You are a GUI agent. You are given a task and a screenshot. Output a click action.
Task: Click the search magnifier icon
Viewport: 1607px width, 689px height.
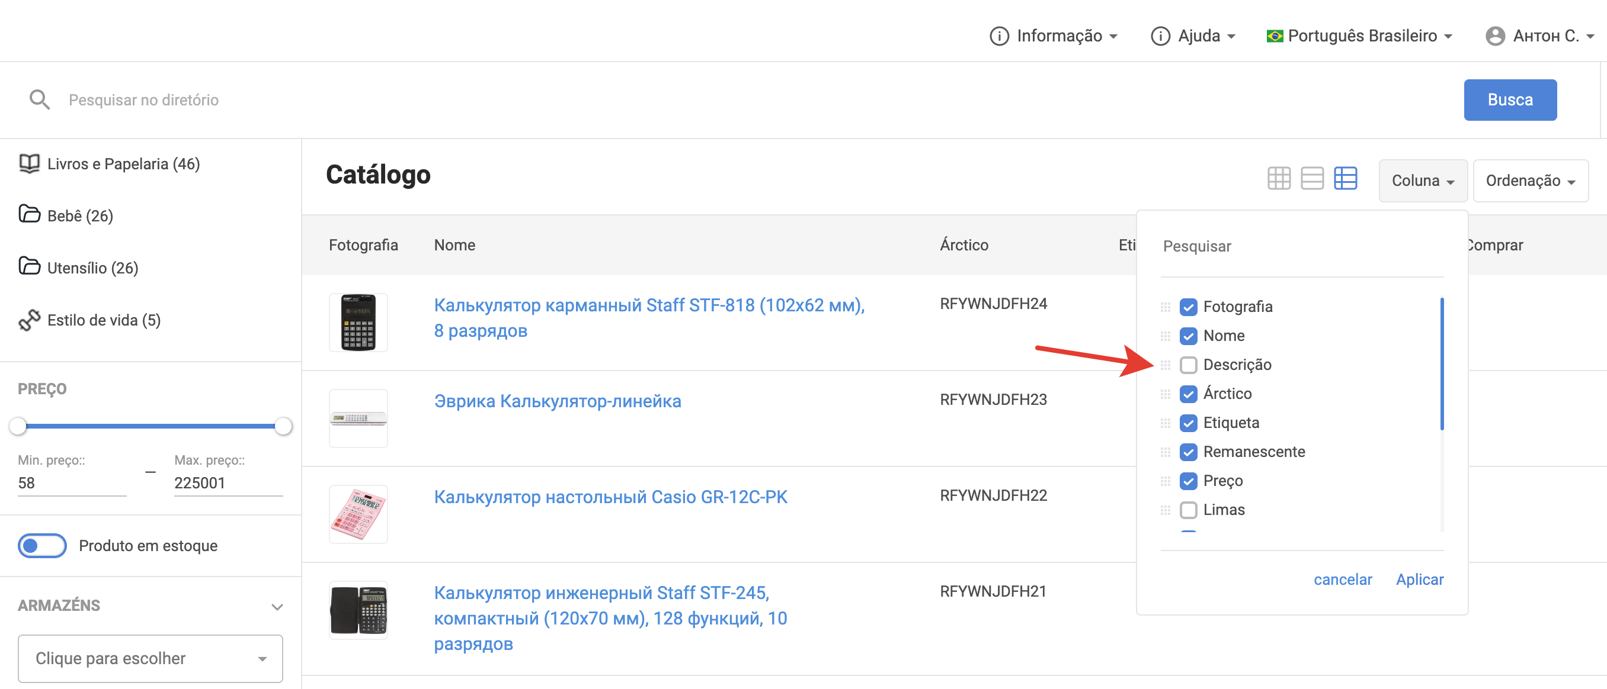(x=40, y=99)
